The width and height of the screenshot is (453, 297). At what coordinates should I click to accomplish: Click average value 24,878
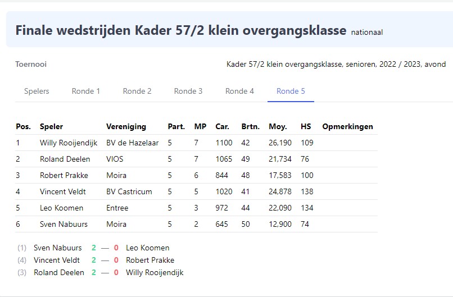[280, 191]
